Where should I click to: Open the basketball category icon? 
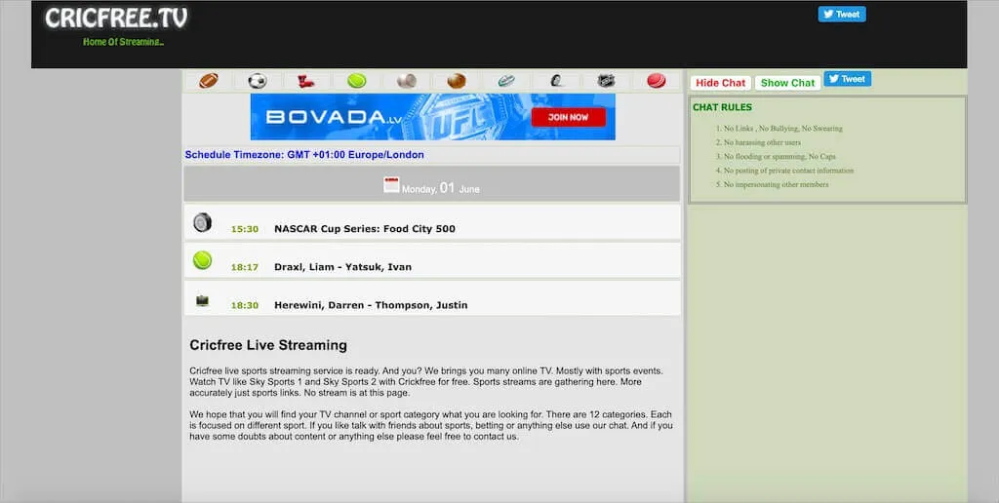(x=457, y=81)
